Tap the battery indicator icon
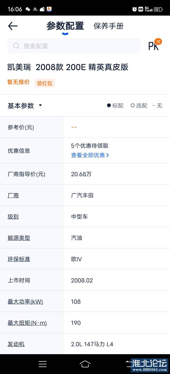Screen dimensions: 170x374 pos(158,9)
